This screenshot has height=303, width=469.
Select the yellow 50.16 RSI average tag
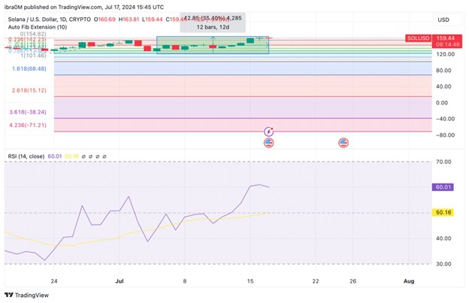443,212
